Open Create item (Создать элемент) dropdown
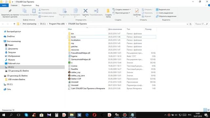This screenshot has width=210, height=118. point(121,10)
